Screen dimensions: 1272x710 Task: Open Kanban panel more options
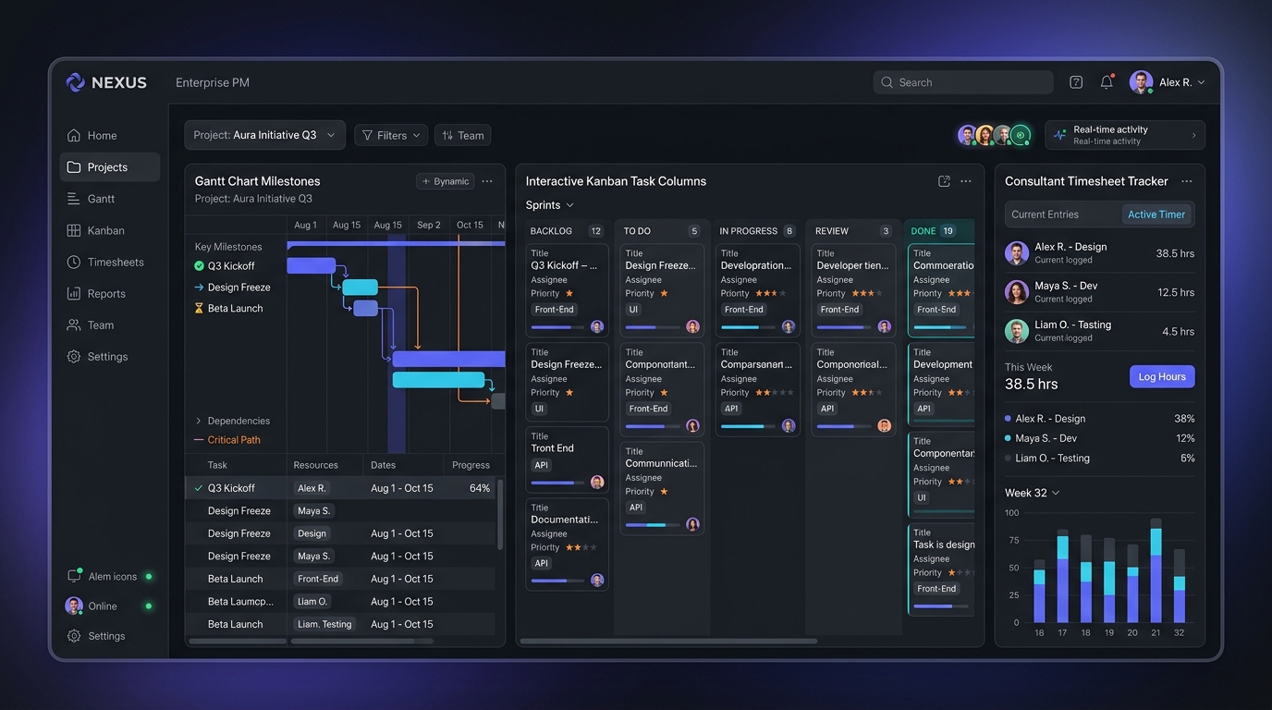tap(966, 181)
